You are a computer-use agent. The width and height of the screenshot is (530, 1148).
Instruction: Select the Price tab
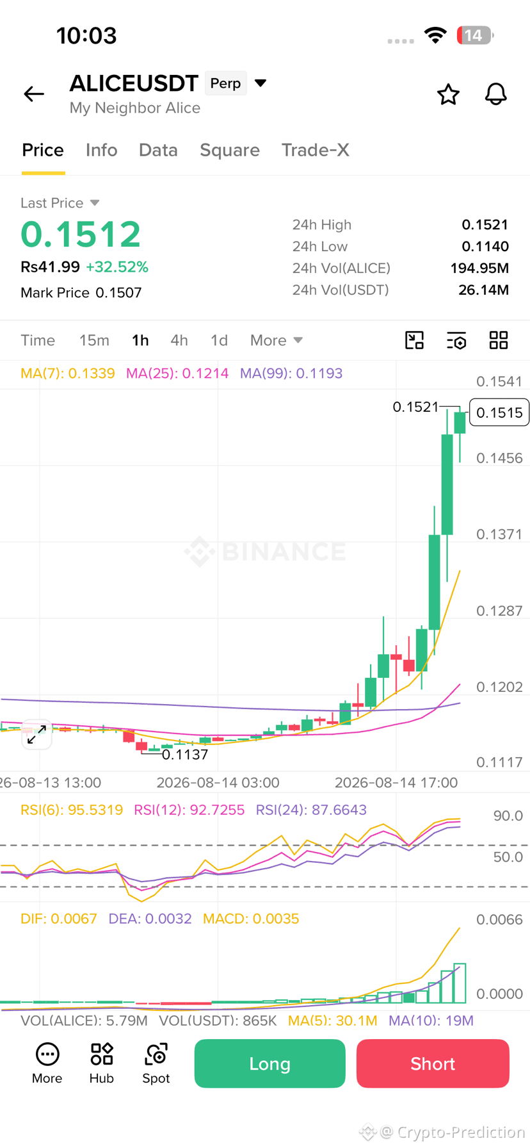pos(43,150)
